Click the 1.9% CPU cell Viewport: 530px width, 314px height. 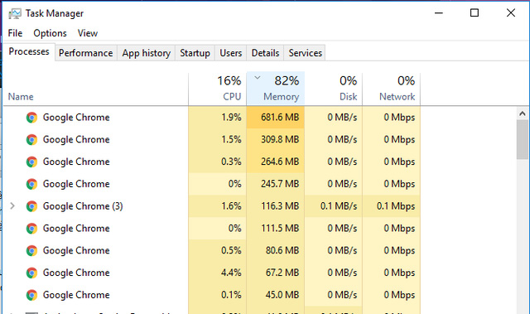(217, 118)
